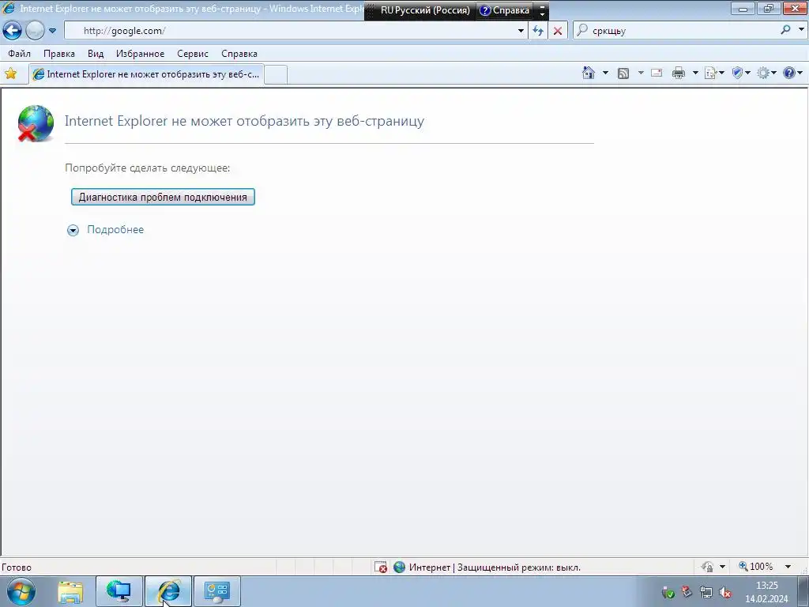Image resolution: width=809 pixels, height=607 pixels.
Task: Click the Подробнее link text
Action: click(x=115, y=230)
